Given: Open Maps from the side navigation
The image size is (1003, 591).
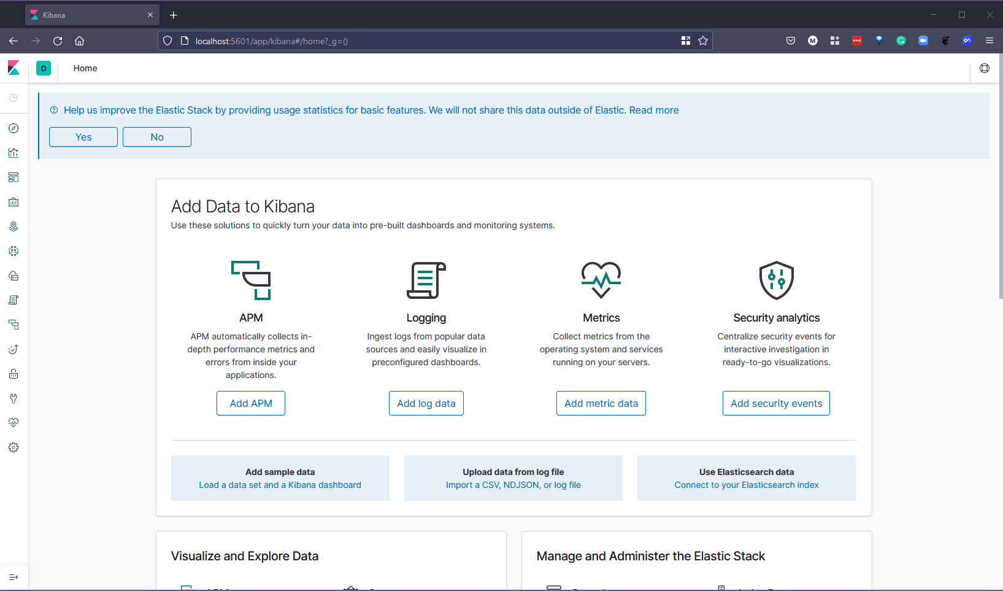Looking at the screenshot, I should (x=13, y=226).
